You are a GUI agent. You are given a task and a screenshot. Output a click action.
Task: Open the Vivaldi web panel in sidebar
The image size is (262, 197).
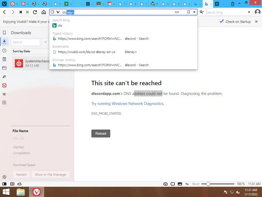click(4, 85)
